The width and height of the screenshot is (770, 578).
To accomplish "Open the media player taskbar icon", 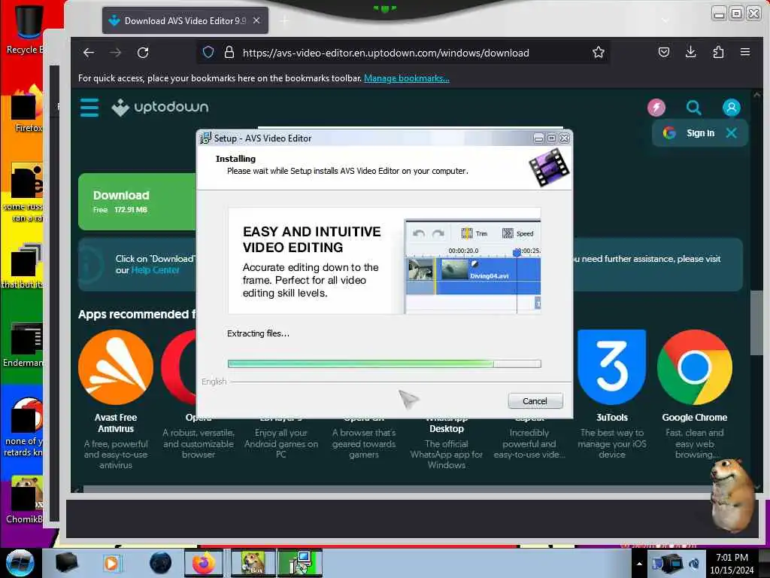I will tap(111, 563).
